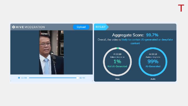Pause the video with the pause icon

coord(19,78)
